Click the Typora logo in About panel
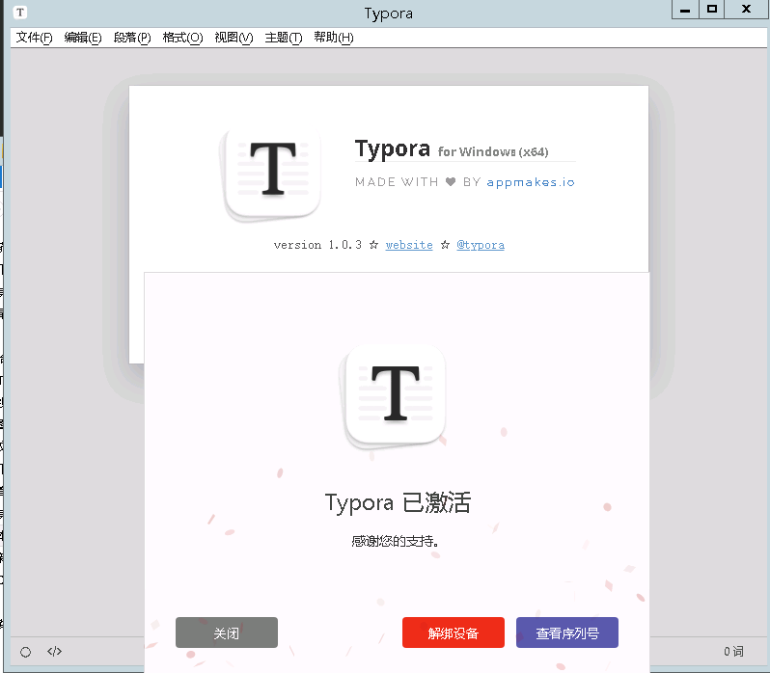Viewport: 770px width, 673px height. coord(271,174)
